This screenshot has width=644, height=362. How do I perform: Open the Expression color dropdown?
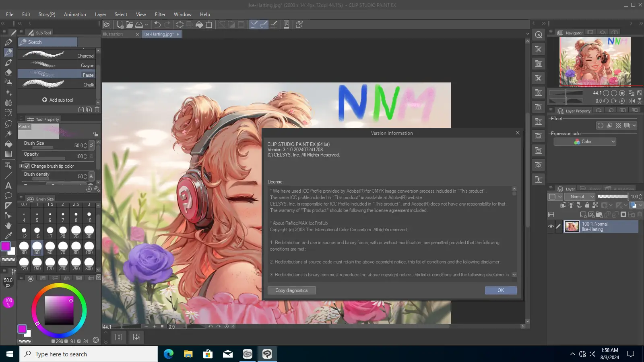585,142
